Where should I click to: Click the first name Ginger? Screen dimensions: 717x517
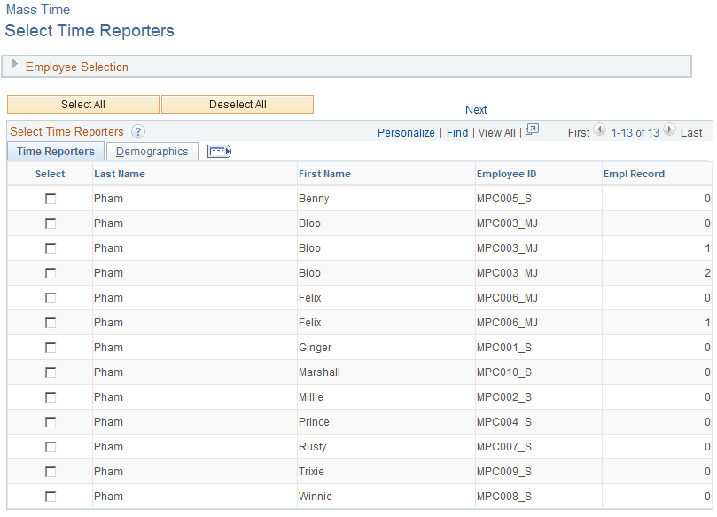click(x=315, y=348)
